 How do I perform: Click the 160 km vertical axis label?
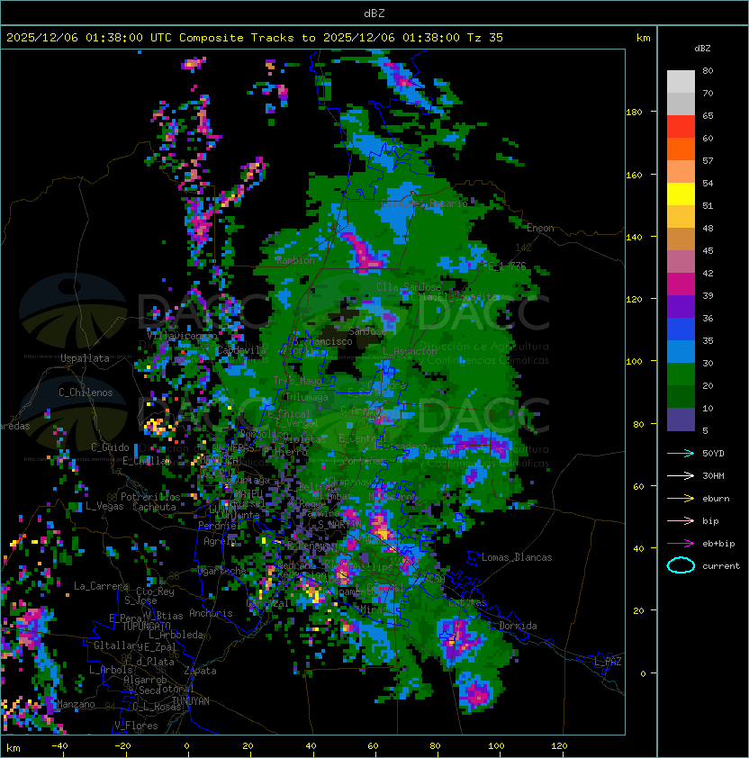[x=634, y=175]
